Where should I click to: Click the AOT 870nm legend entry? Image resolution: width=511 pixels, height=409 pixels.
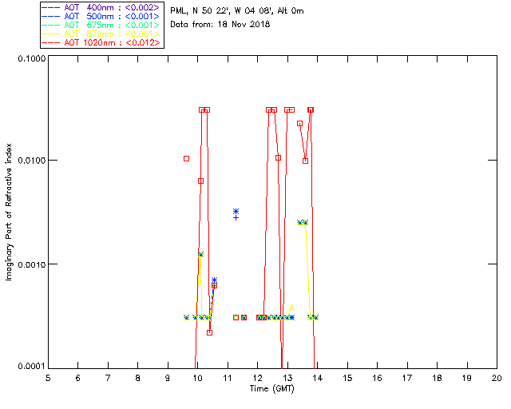coord(101,34)
